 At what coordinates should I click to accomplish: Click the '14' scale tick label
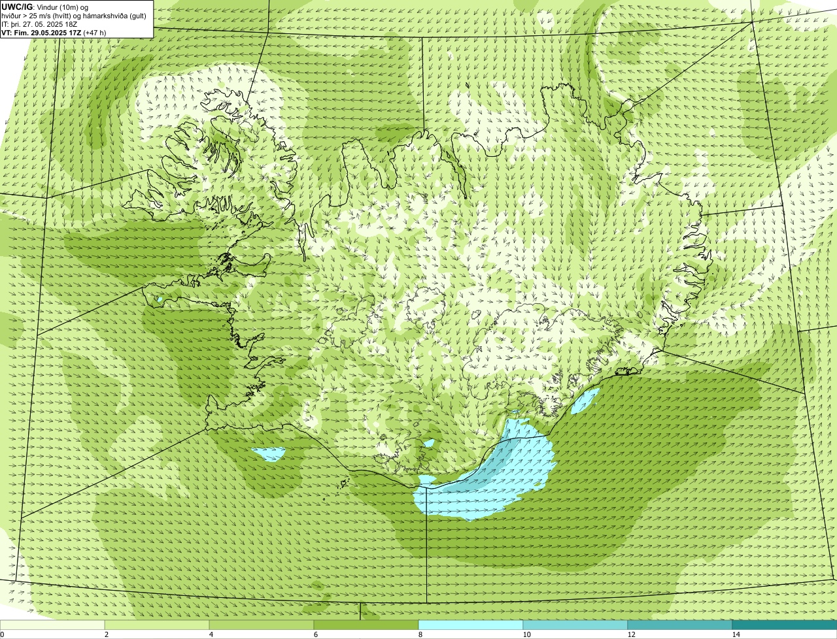[x=736, y=634]
